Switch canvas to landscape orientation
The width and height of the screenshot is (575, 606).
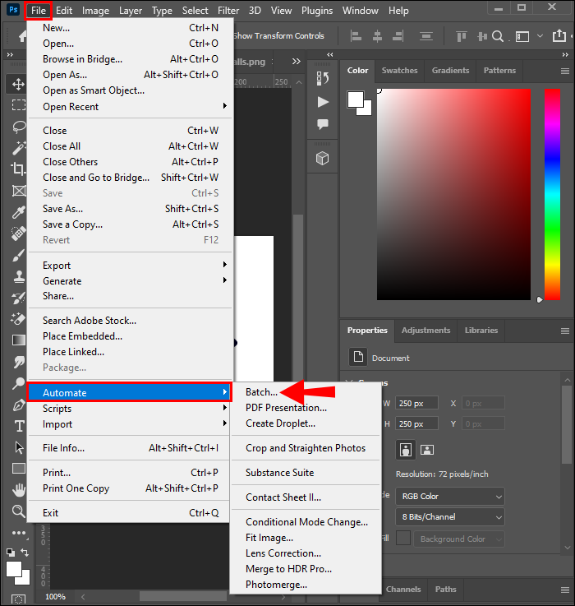coord(426,450)
